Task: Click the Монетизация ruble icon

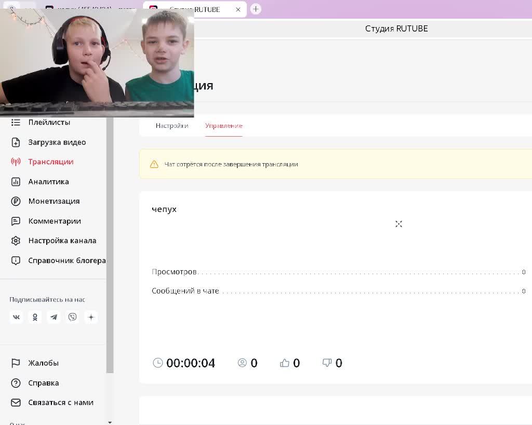Action: pyautogui.click(x=16, y=201)
